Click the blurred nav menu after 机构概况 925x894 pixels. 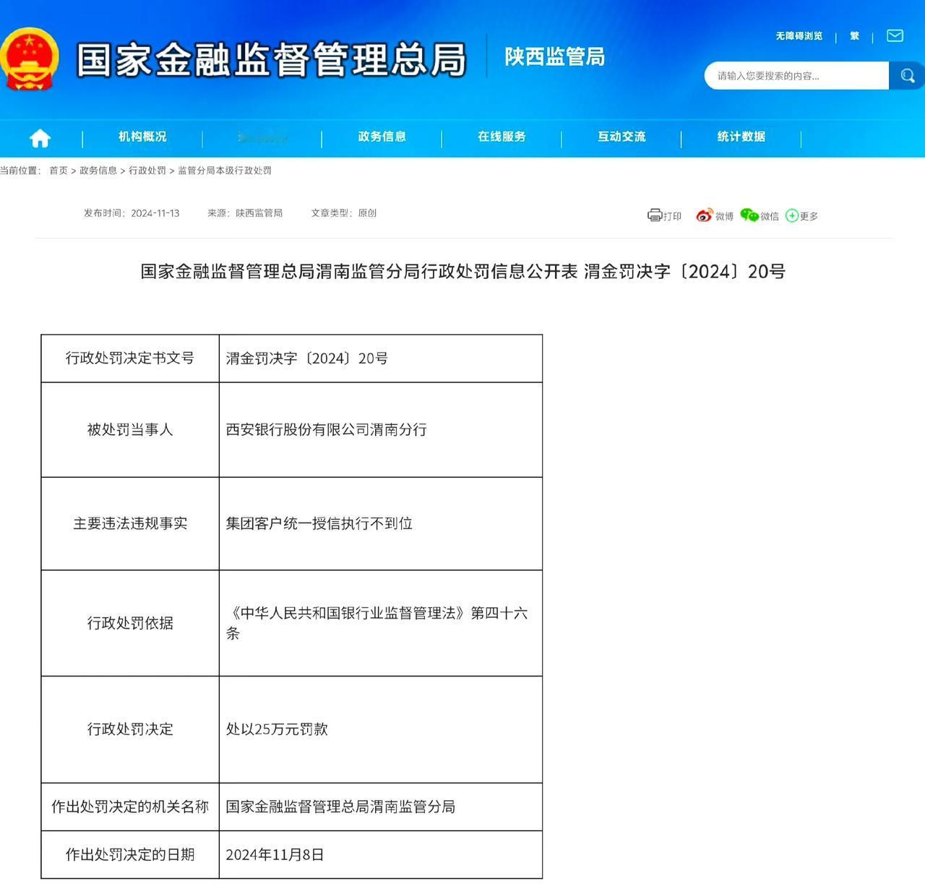click(x=262, y=137)
